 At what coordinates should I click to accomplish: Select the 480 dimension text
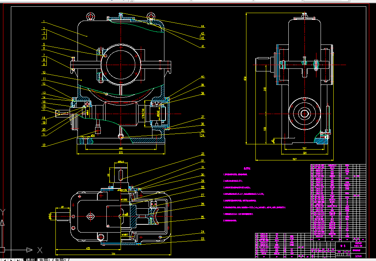coord(121,148)
